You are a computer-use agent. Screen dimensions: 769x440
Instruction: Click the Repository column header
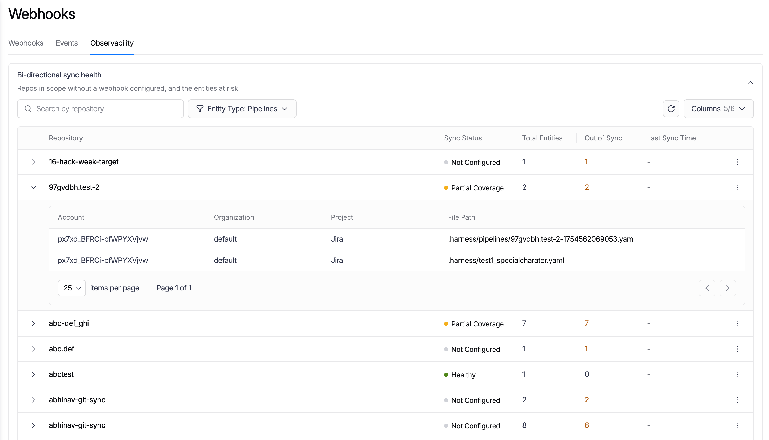(x=66, y=138)
